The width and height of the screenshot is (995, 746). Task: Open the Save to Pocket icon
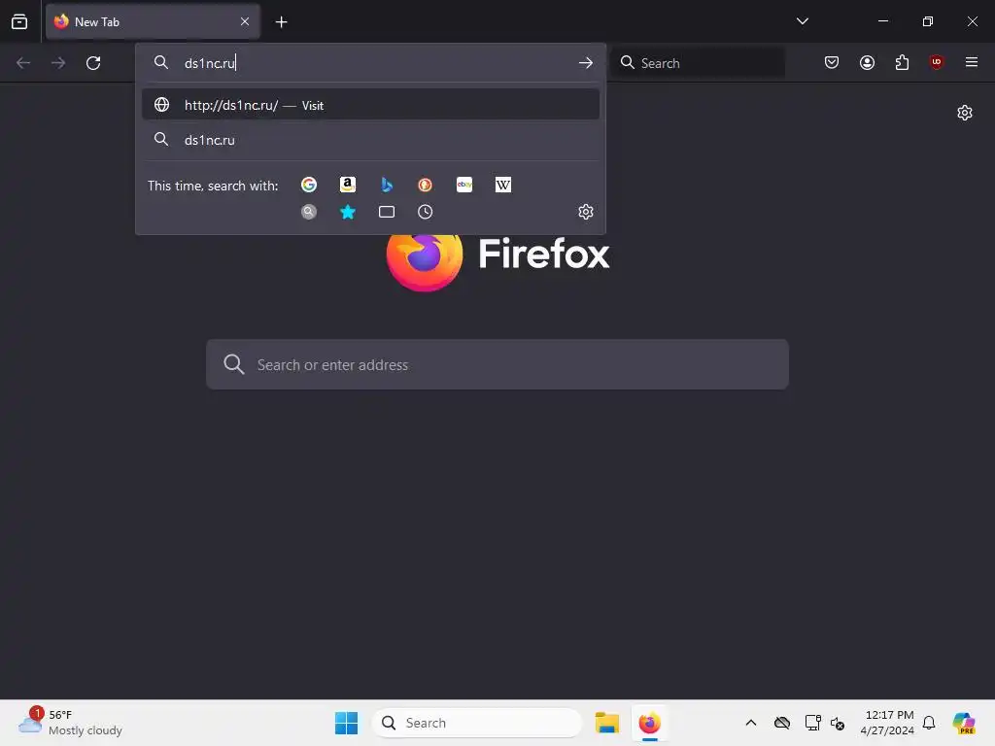(832, 62)
